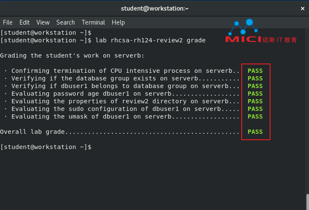Open the Search menu

pyautogui.click(x=66, y=22)
